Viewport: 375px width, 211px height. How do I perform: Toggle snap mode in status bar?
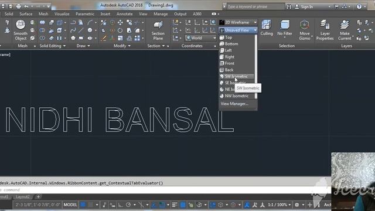point(91,205)
